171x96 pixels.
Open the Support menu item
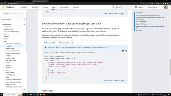click(76, 7)
